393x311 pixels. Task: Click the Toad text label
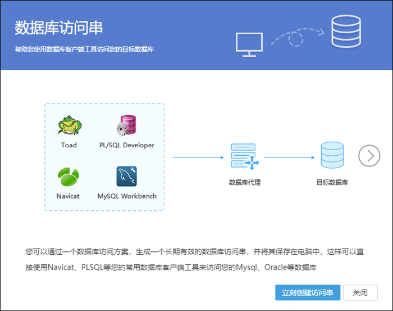tap(69, 145)
